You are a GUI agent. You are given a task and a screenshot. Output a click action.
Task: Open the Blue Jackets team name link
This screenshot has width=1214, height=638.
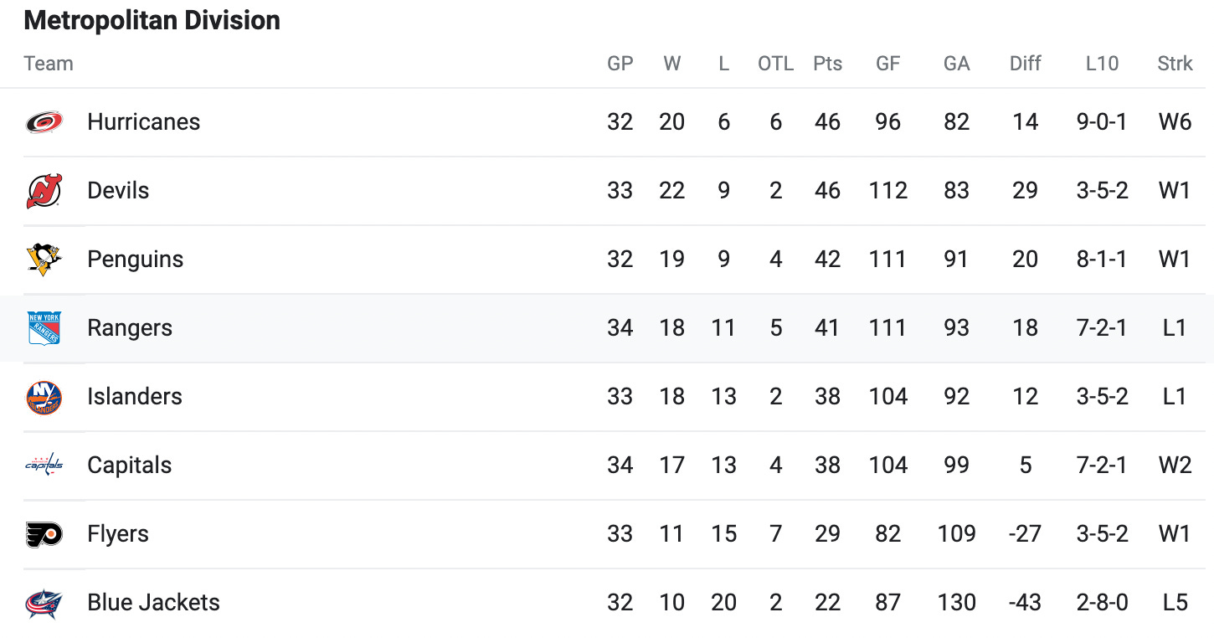(153, 603)
